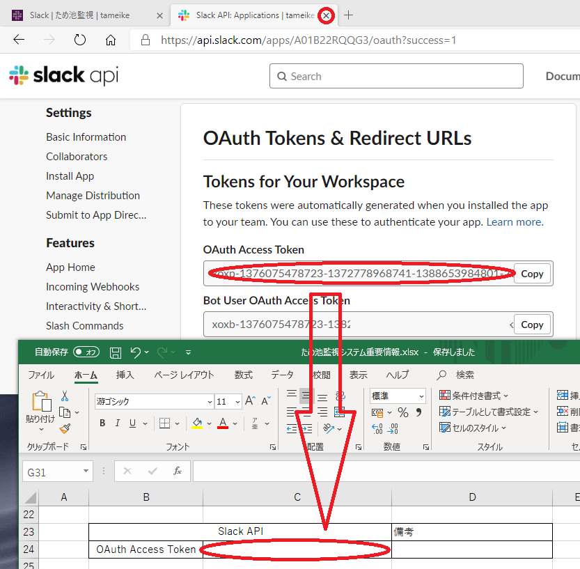Open the Insert ribbon tab

tap(125, 375)
